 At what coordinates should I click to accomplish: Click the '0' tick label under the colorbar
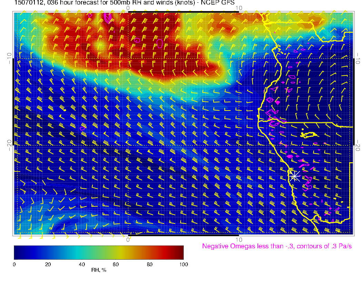pos(14,264)
